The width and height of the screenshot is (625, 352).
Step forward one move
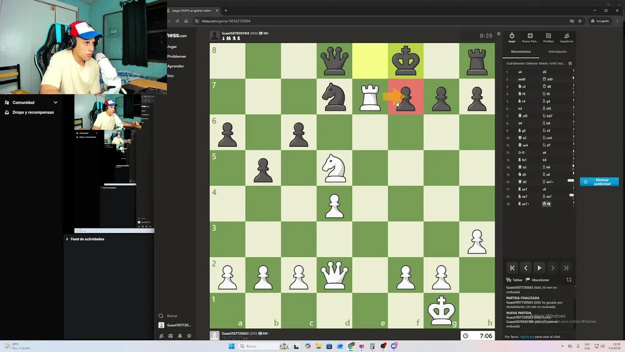click(553, 268)
